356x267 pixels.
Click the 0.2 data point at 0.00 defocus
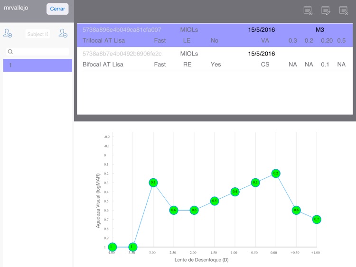point(276,173)
